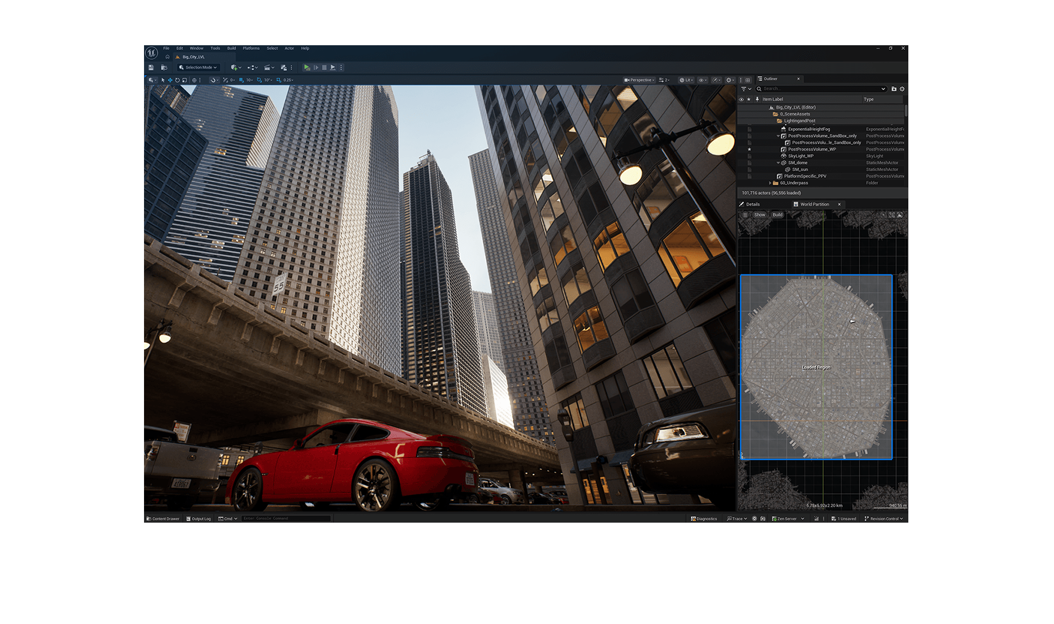Open the Outliner filter dropdown

(746, 89)
